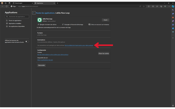Open the Favorites toolbar icon
The height and width of the screenshot is (109, 175).
pyautogui.click(x=157, y=6)
